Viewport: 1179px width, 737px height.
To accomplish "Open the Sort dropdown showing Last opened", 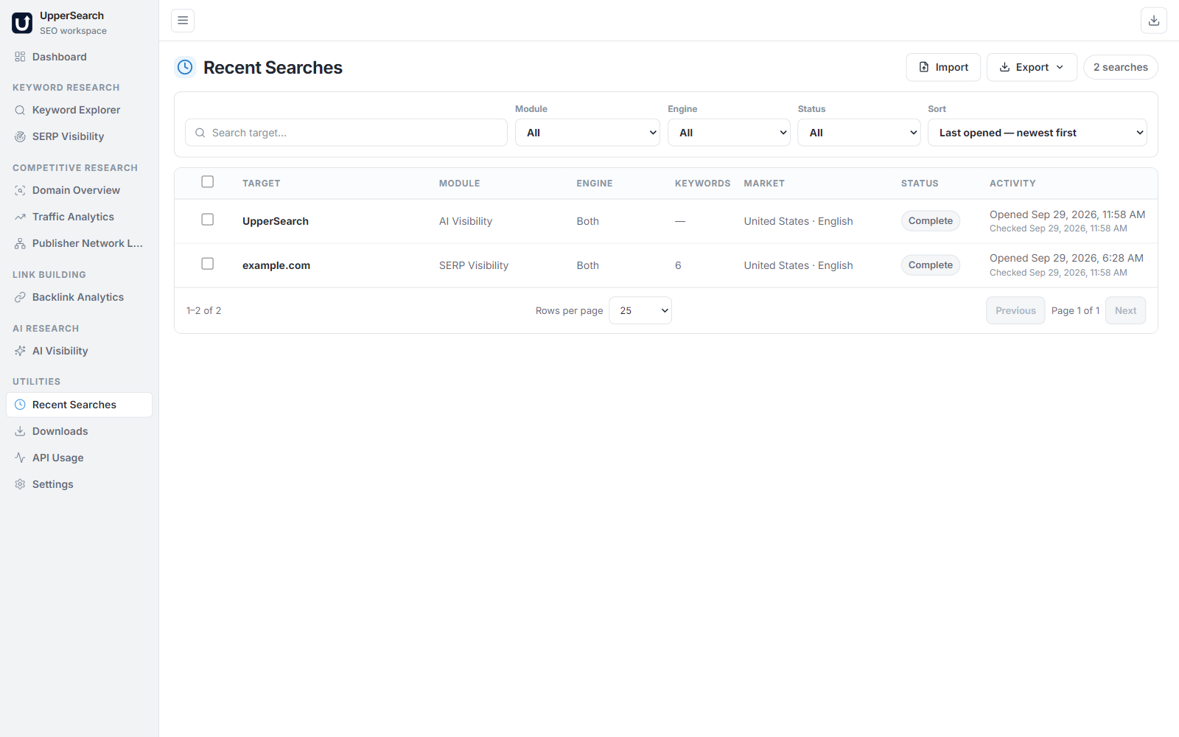I will tap(1038, 133).
